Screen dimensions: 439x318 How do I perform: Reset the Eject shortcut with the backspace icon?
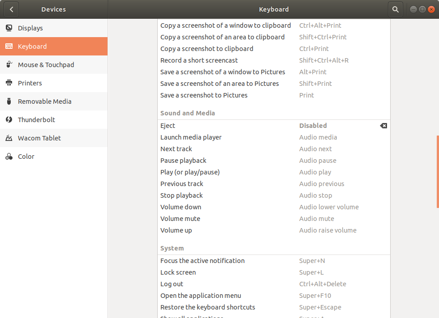pyautogui.click(x=383, y=126)
